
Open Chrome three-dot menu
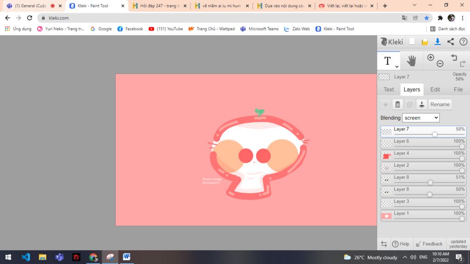tap(463, 18)
